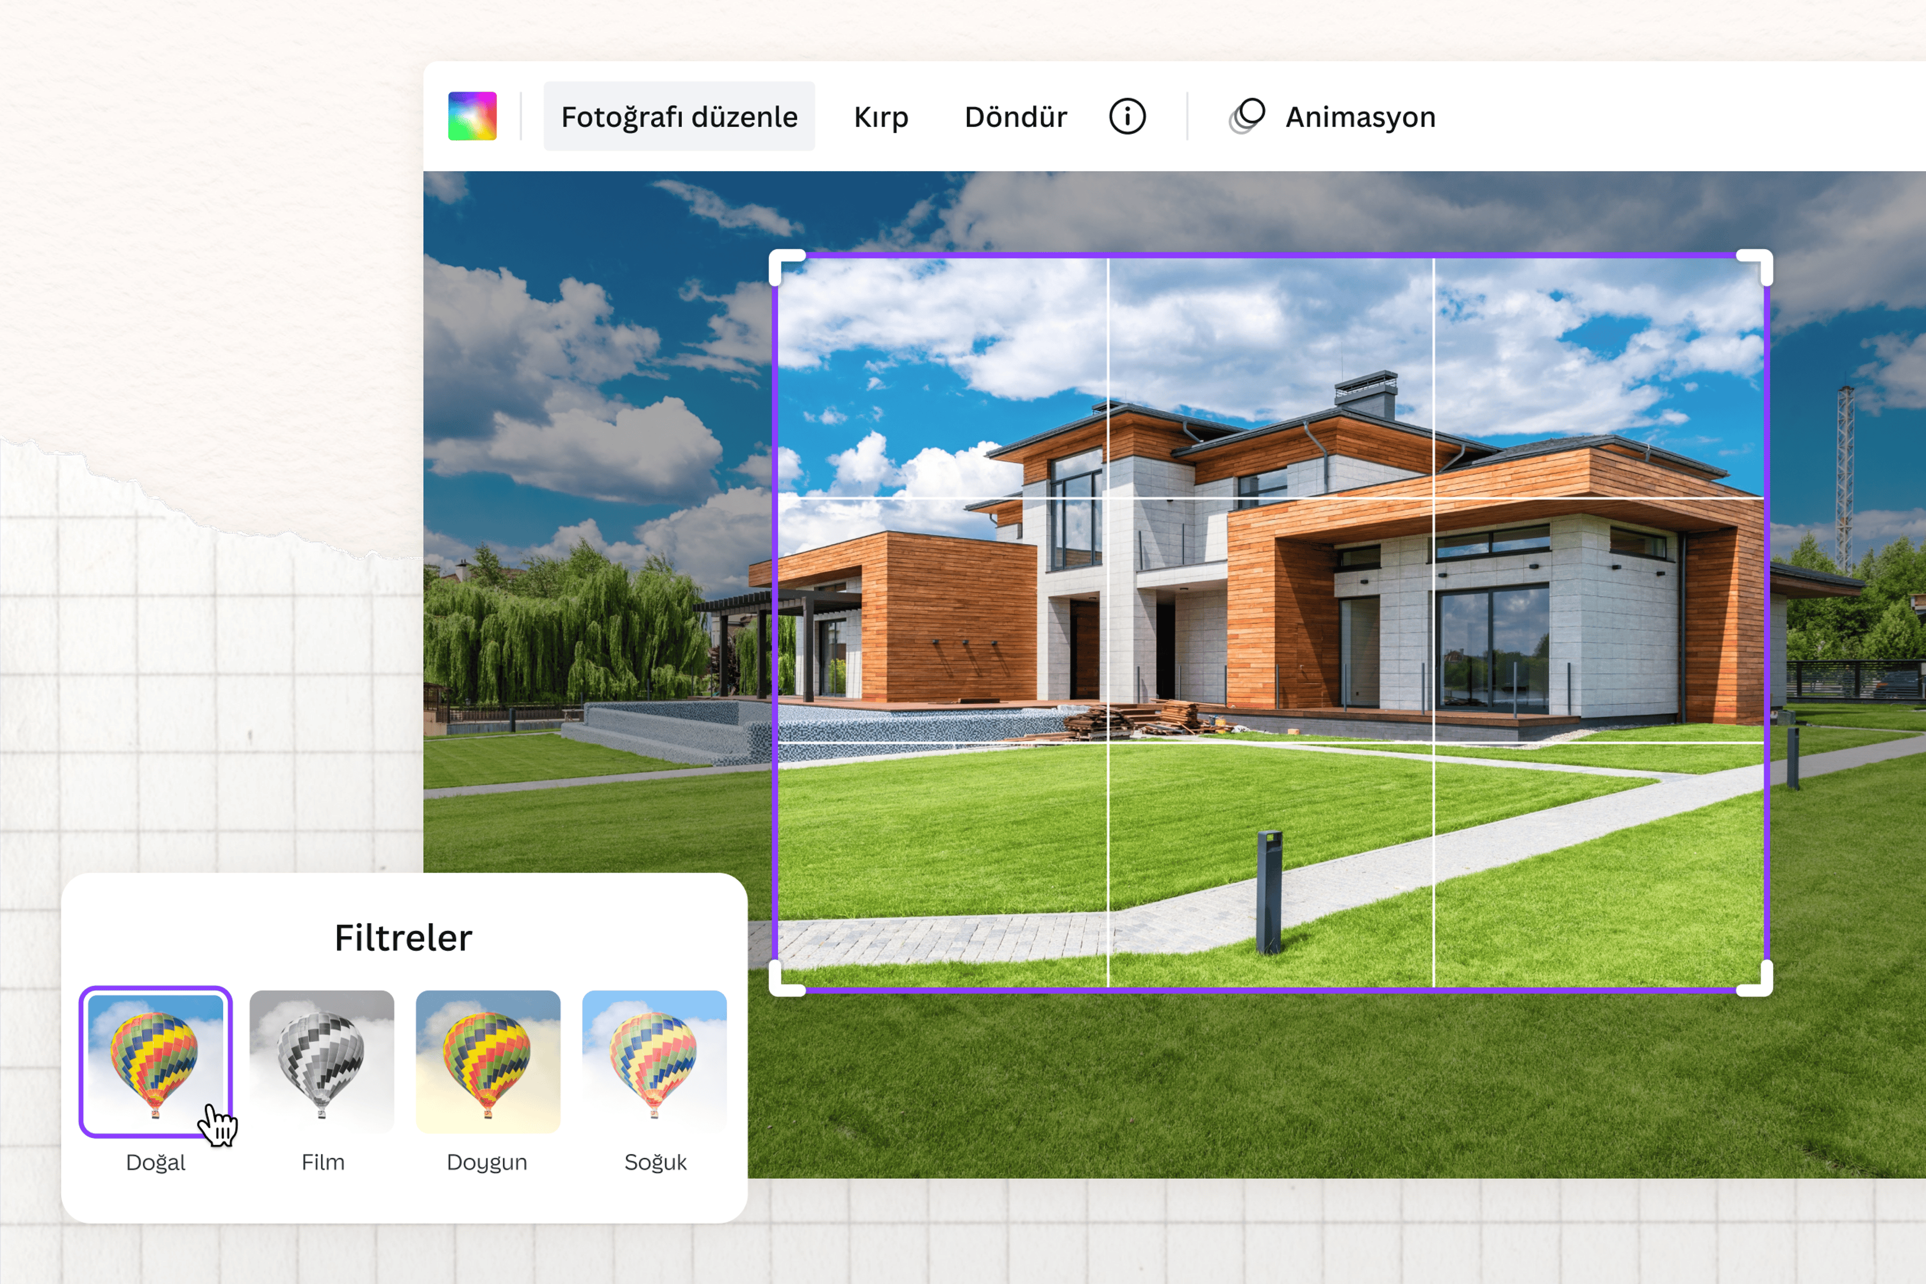The image size is (1926, 1284).
Task: Apply the Soğuk filter thumbnail
Action: point(654,1061)
